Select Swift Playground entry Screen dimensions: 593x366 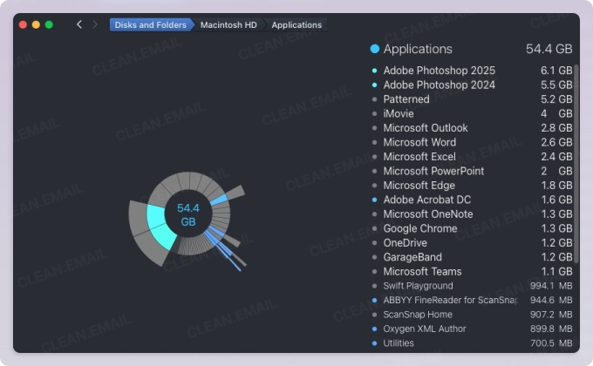[x=472, y=286]
